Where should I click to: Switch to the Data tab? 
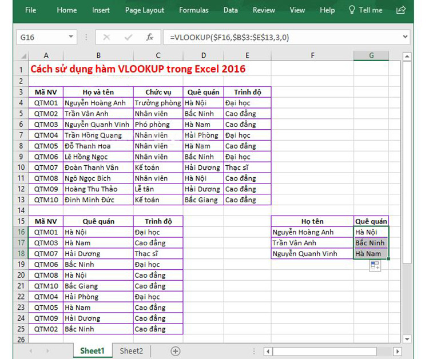pos(231,10)
